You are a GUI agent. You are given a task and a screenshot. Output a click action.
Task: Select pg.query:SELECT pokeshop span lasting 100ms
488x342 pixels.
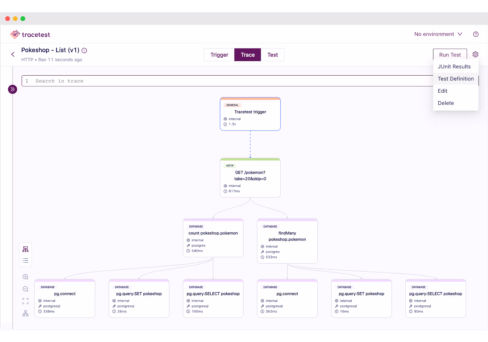tap(213, 298)
